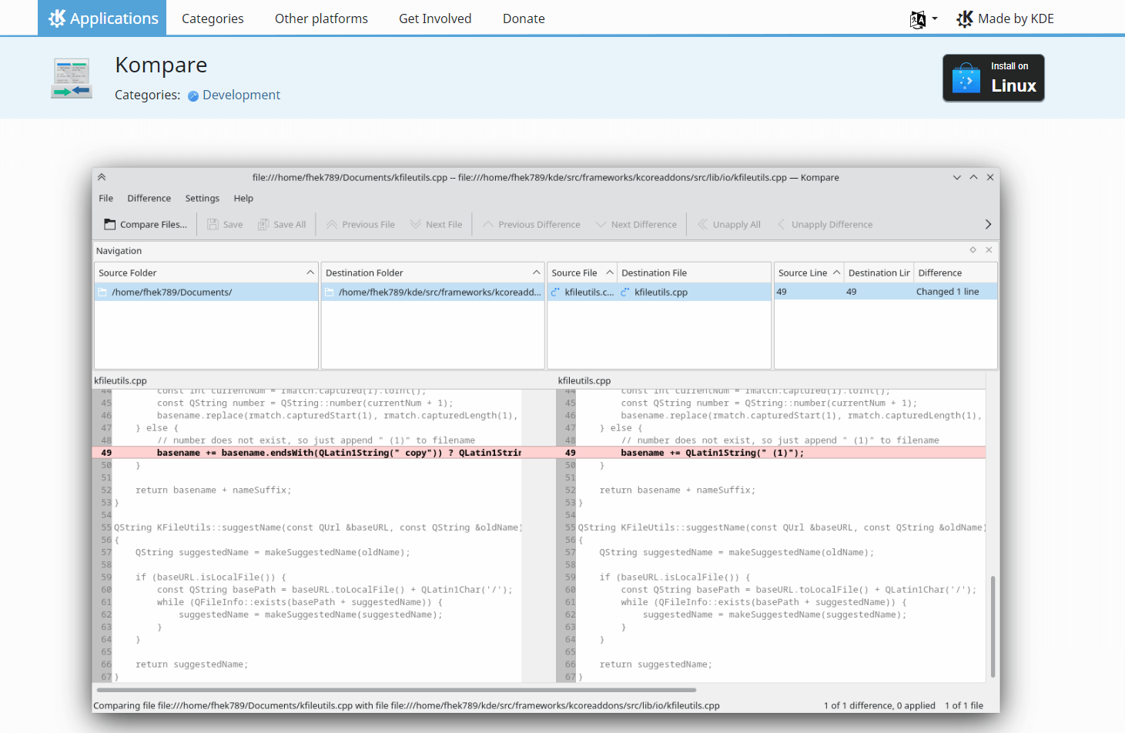Click the Install on Linux button
Screen dimensions: 1125x733
pyautogui.click(x=993, y=78)
